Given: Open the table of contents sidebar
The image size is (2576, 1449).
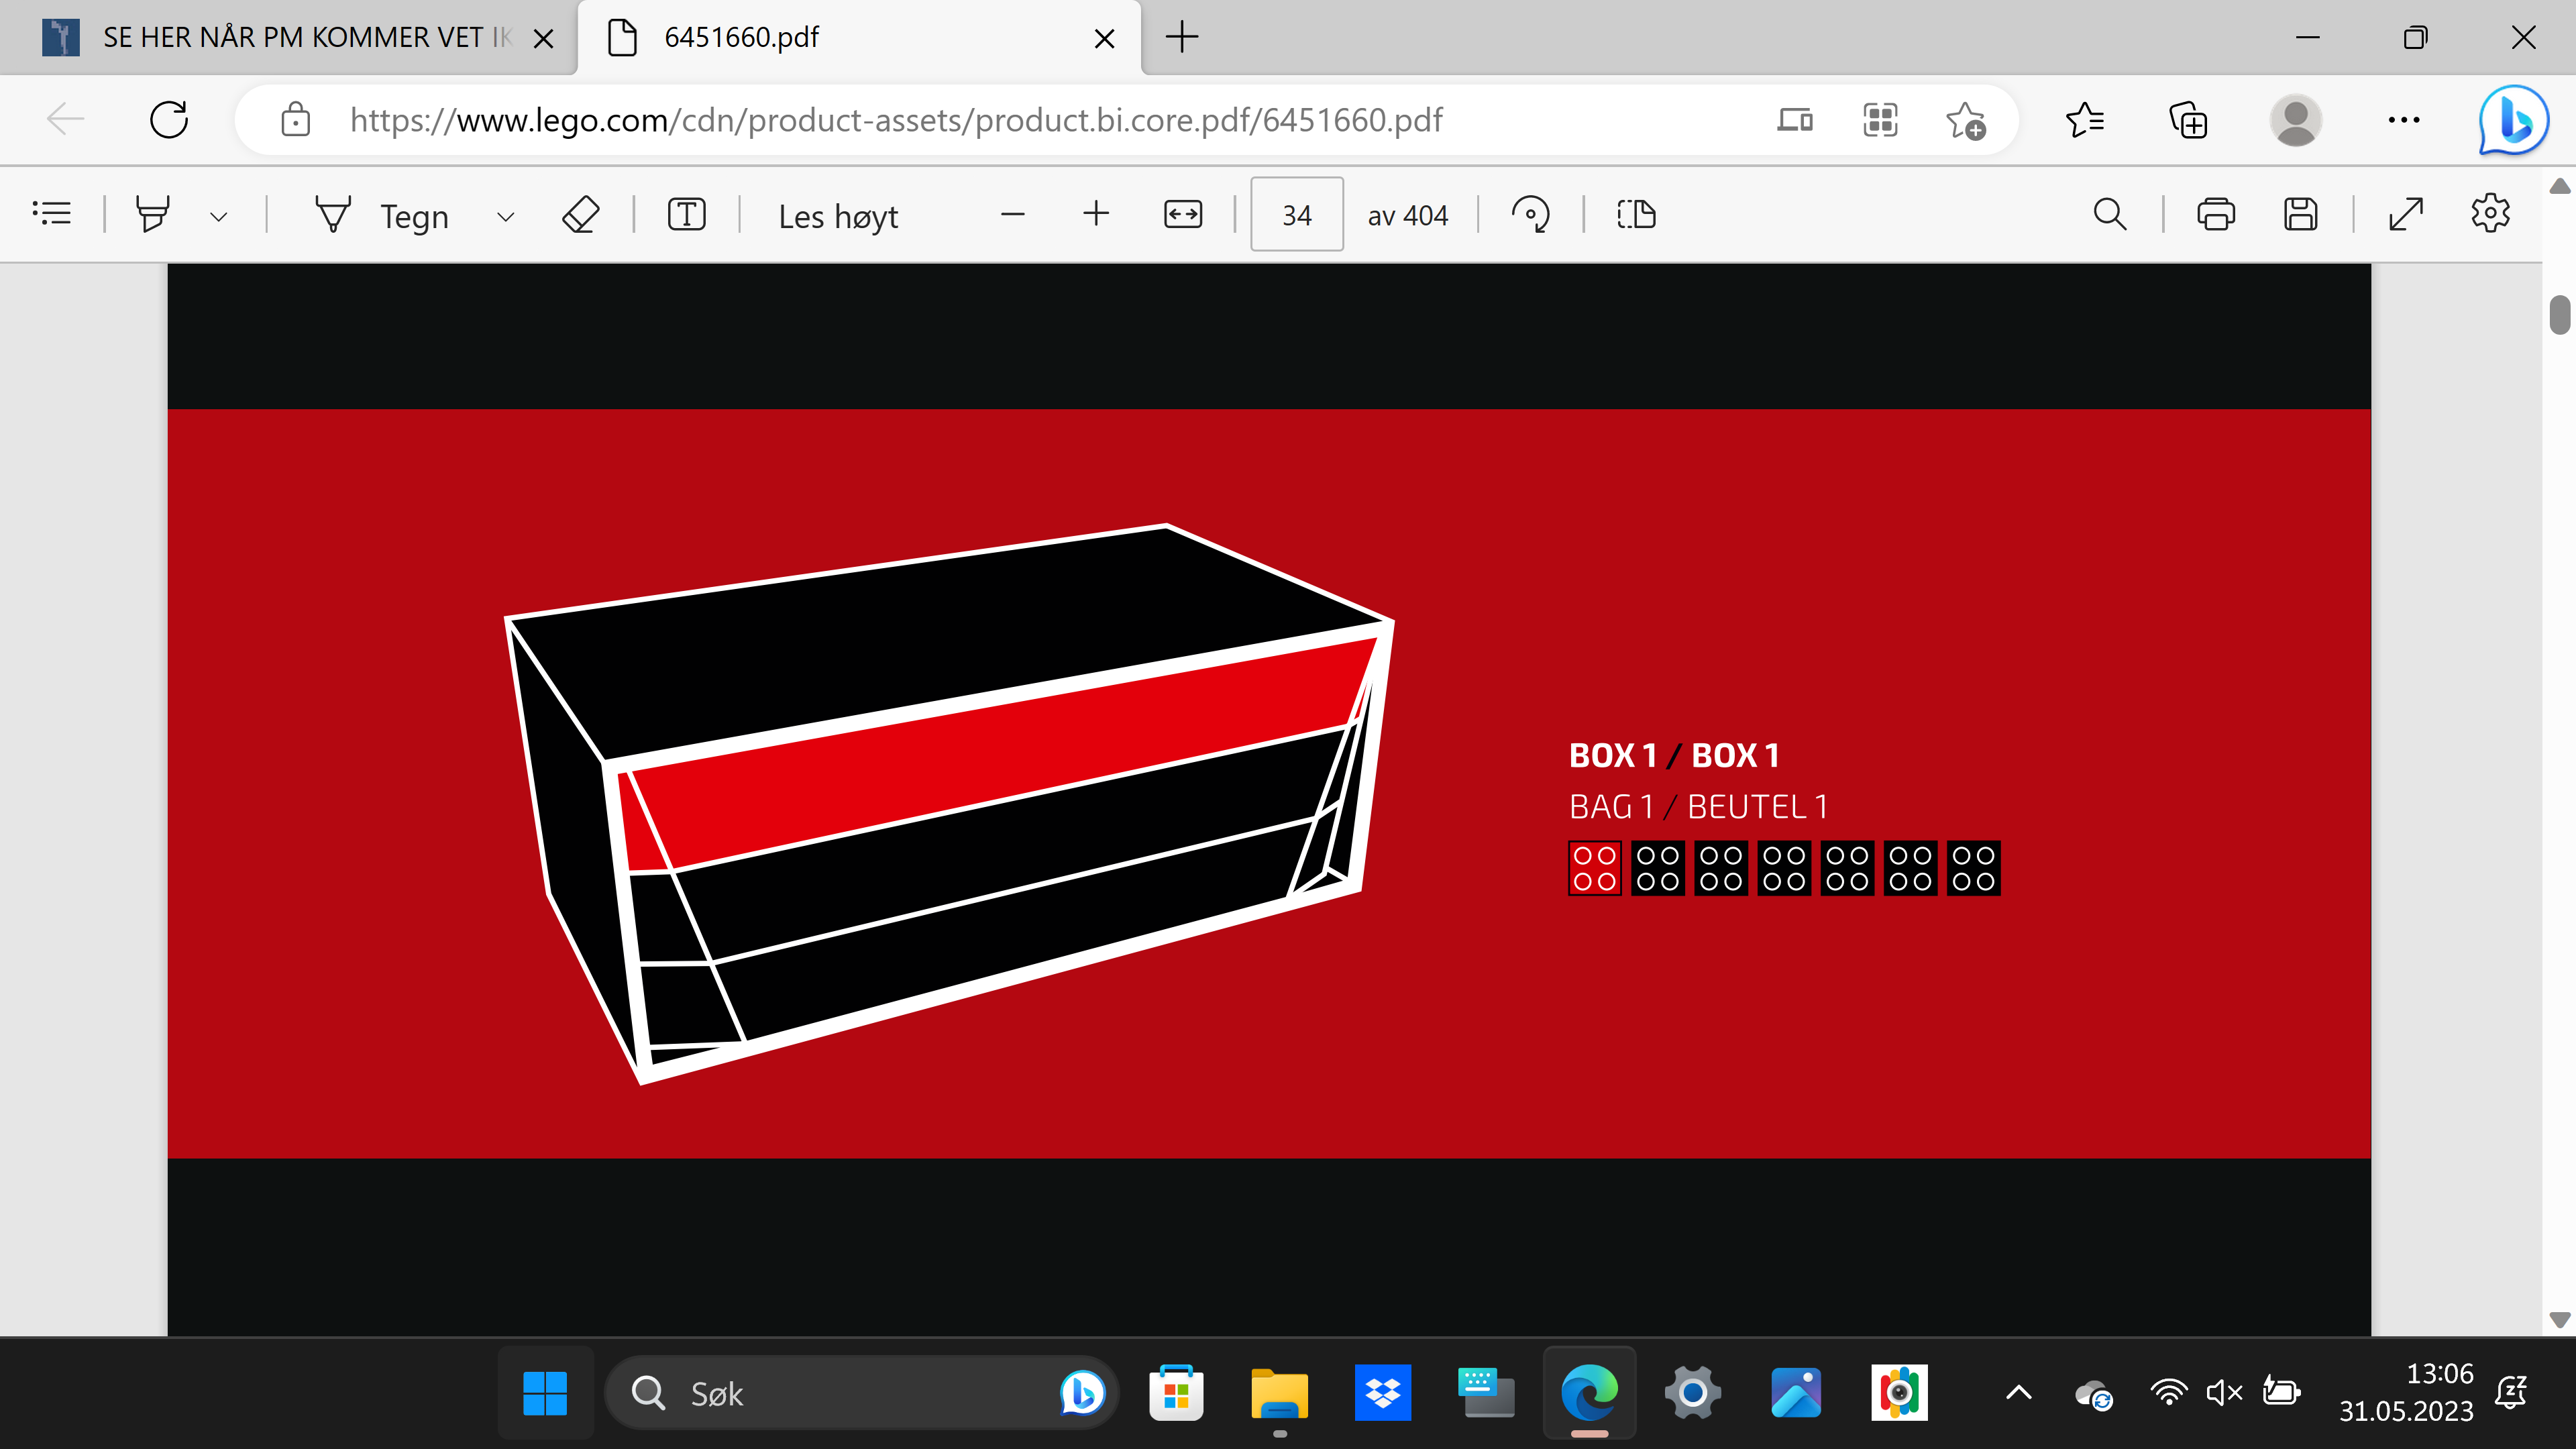Looking at the screenshot, I should click(x=51, y=214).
